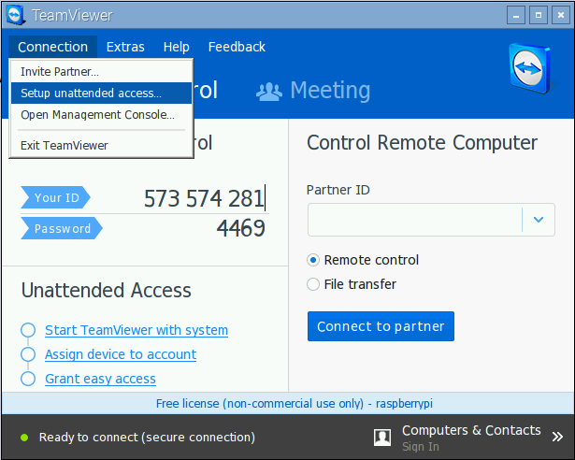Screen dimensions: 575x460
Task: Choose Invite Partner... from menu
Action: click(x=101, y=72)
